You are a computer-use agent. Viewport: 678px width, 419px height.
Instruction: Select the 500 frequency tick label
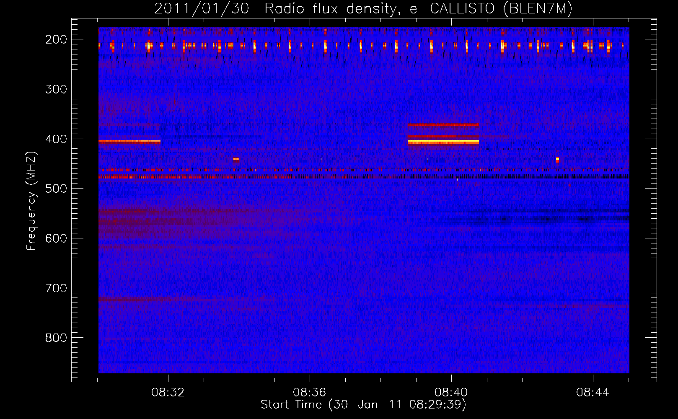pyautogui.click(x=56, y=189)
